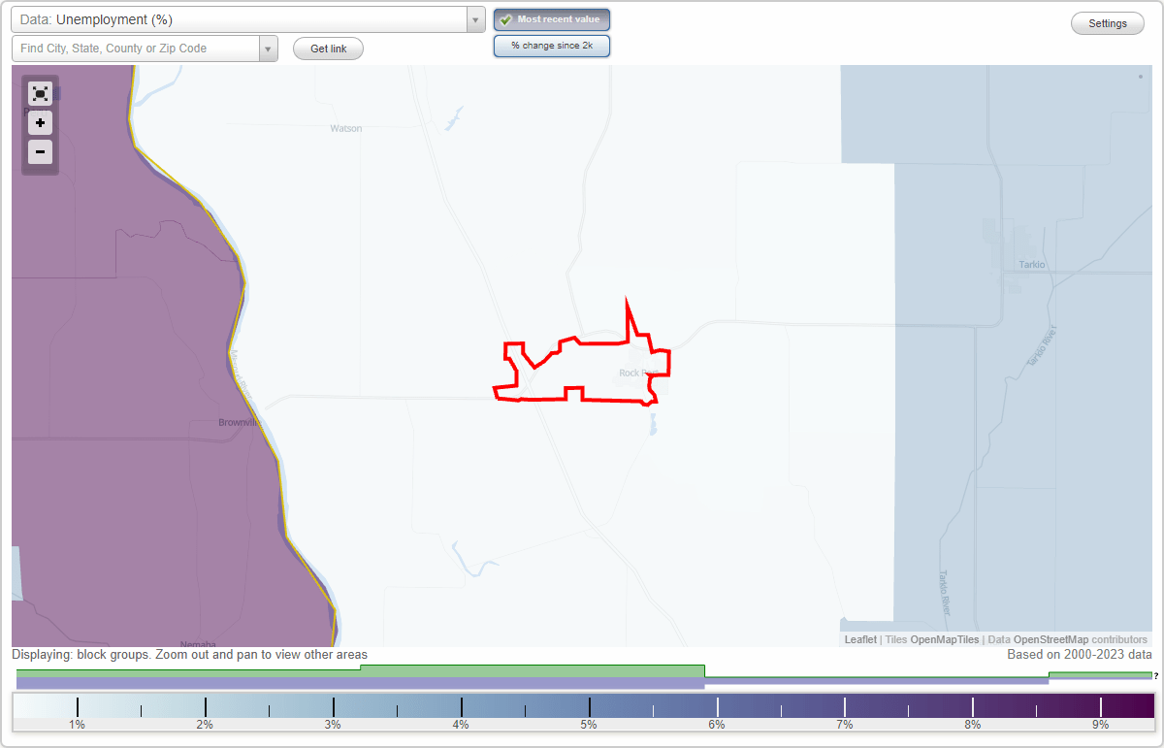
Task: Open the OpenStreetMap attribution link
Action: coord(1051,639)
